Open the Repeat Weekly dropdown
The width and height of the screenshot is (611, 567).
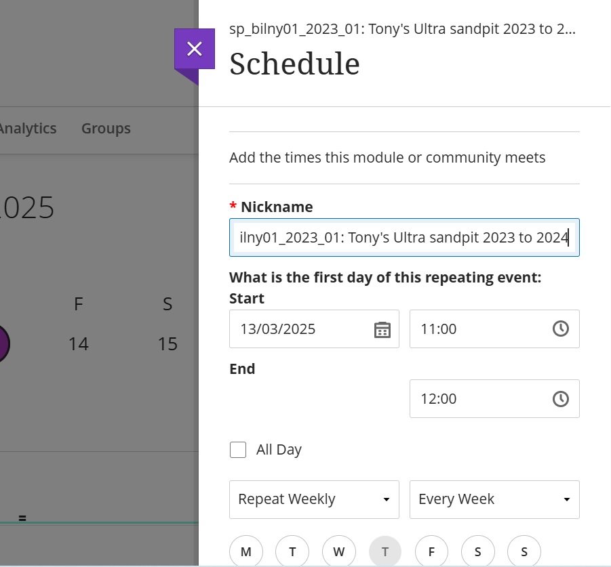tap(314, 499)
